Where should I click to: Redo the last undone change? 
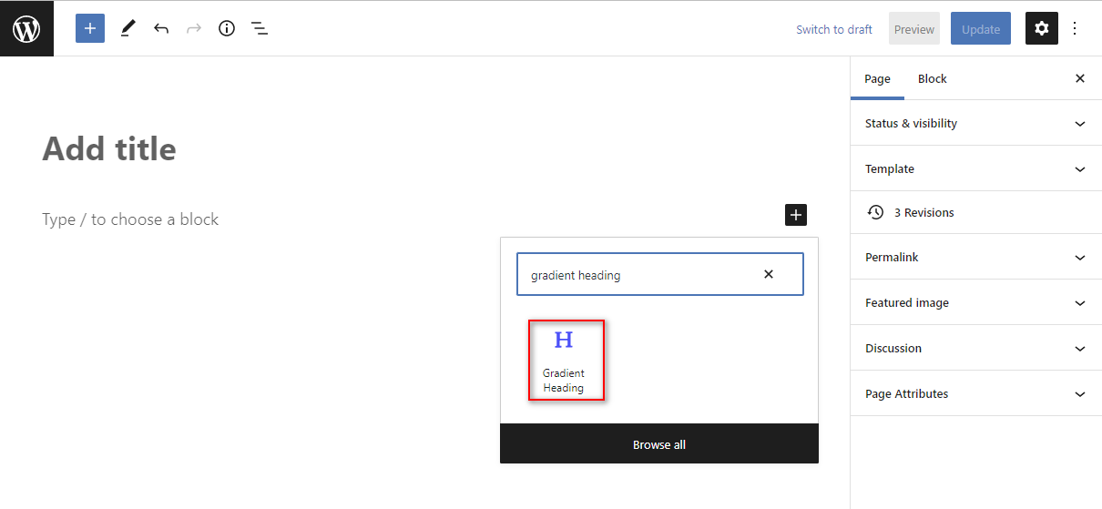pos(194,28)
